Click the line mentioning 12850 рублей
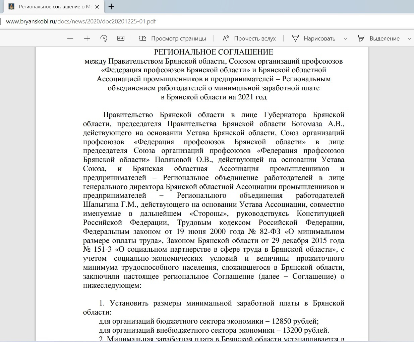 pos(209,321)
